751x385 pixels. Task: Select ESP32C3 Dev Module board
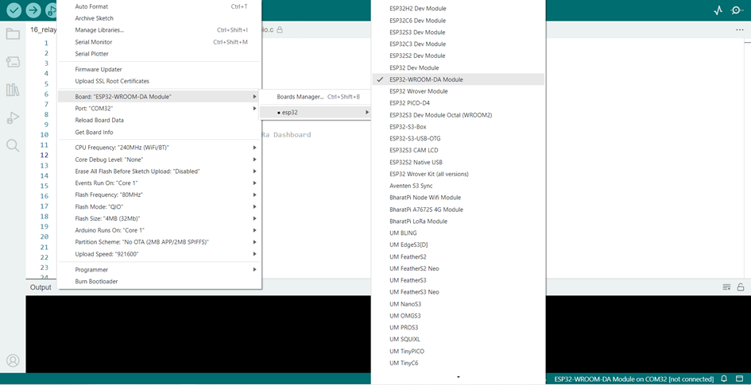point(459,44)
